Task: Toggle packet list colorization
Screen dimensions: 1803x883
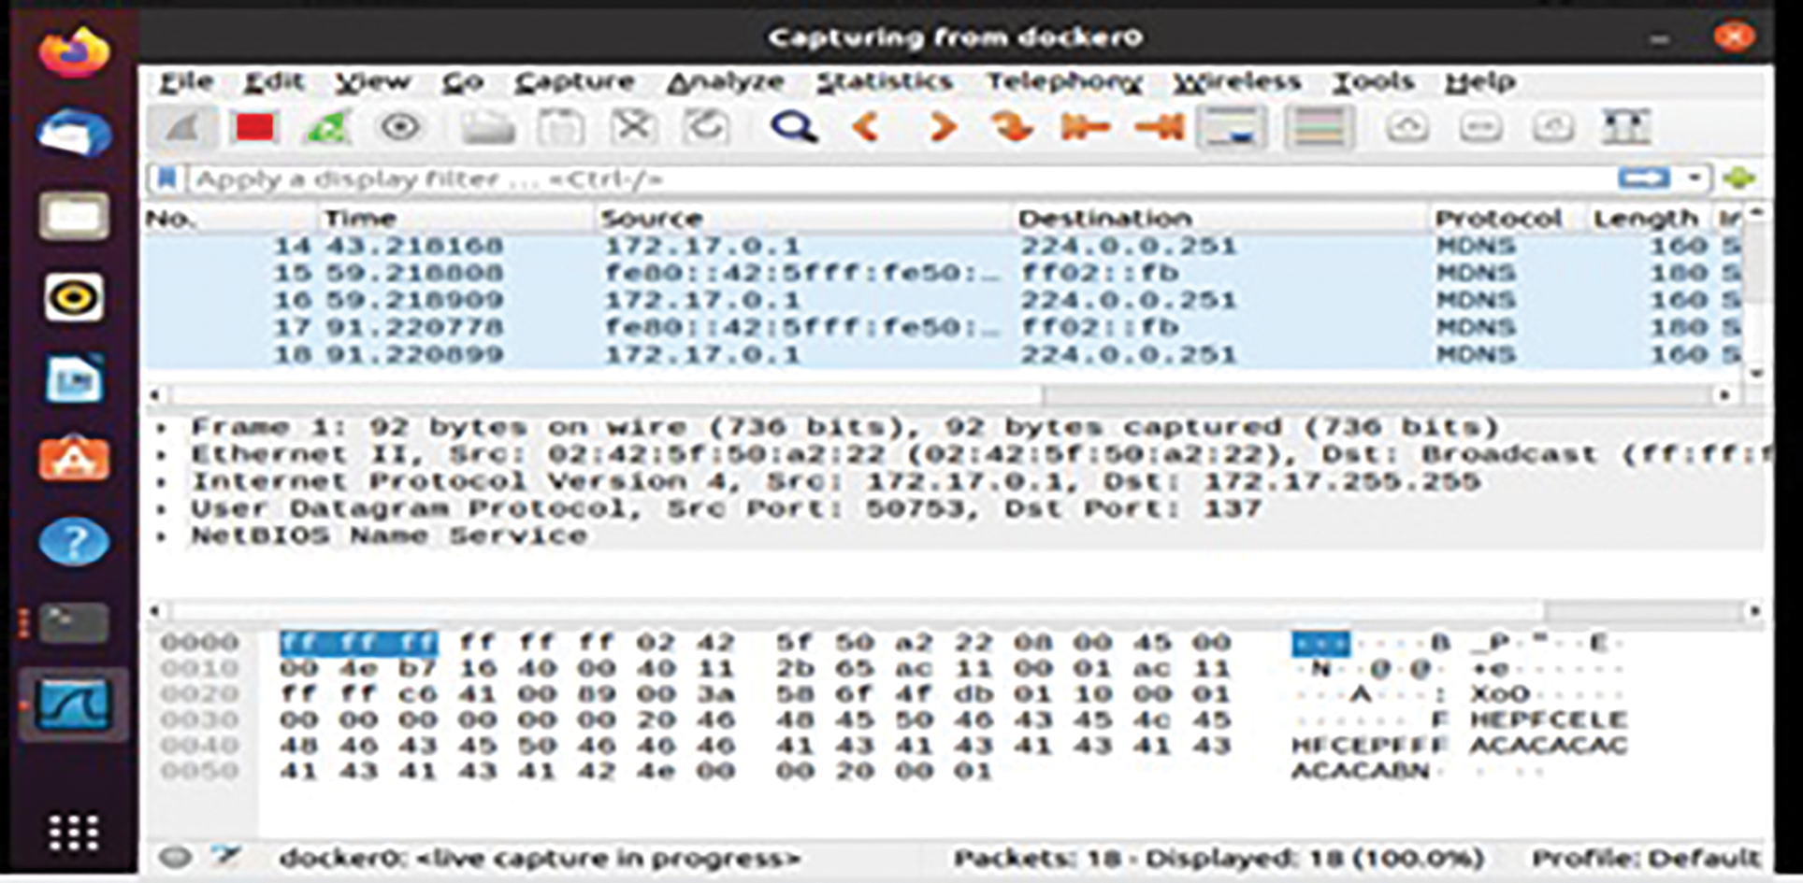Action: 1319,127
